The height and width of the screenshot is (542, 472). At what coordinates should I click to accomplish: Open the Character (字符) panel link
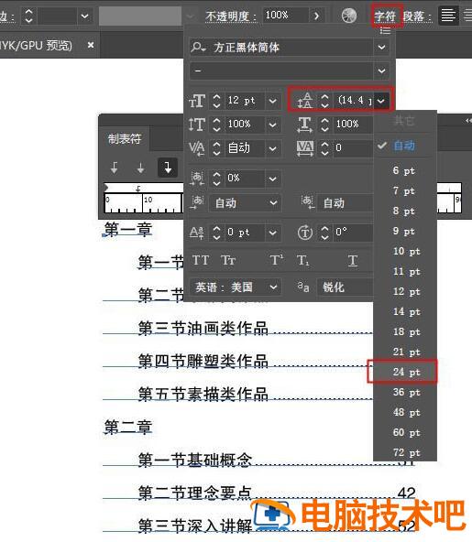pos(385,16)
